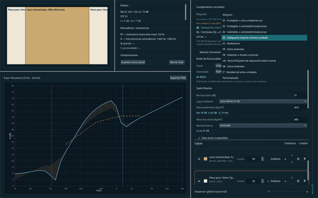Toggle the Mostrar herramientas checkbox
This screenshot has height=198, width=318.
pos(198,52)
